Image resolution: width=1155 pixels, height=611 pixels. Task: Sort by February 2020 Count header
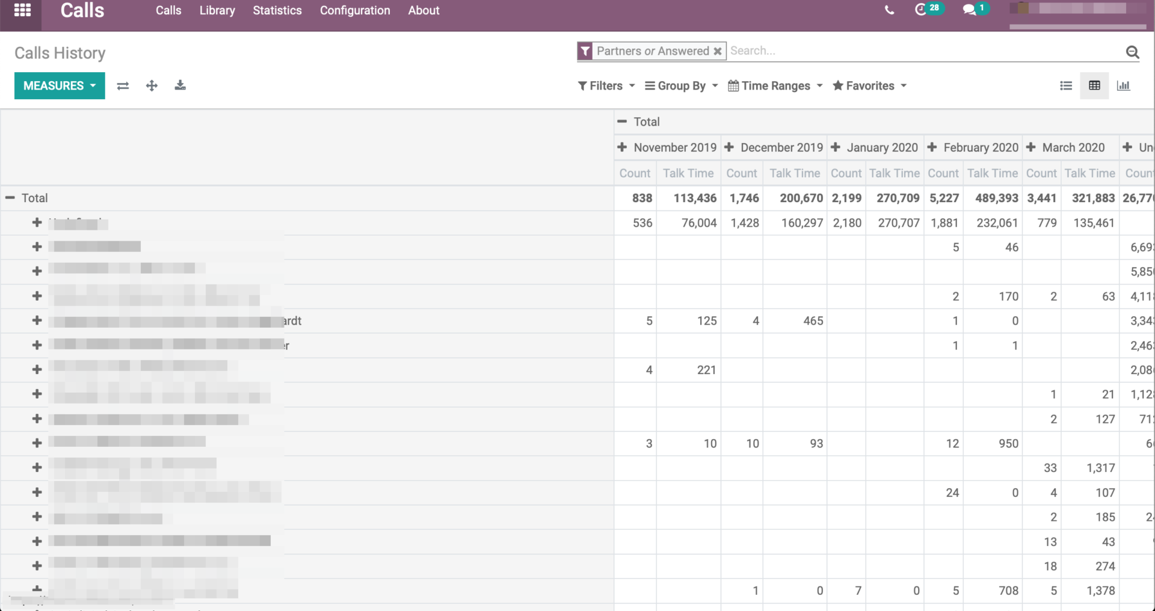943,173
